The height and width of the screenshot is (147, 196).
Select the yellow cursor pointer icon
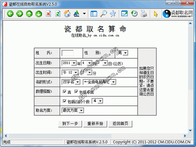pos(156,14)
